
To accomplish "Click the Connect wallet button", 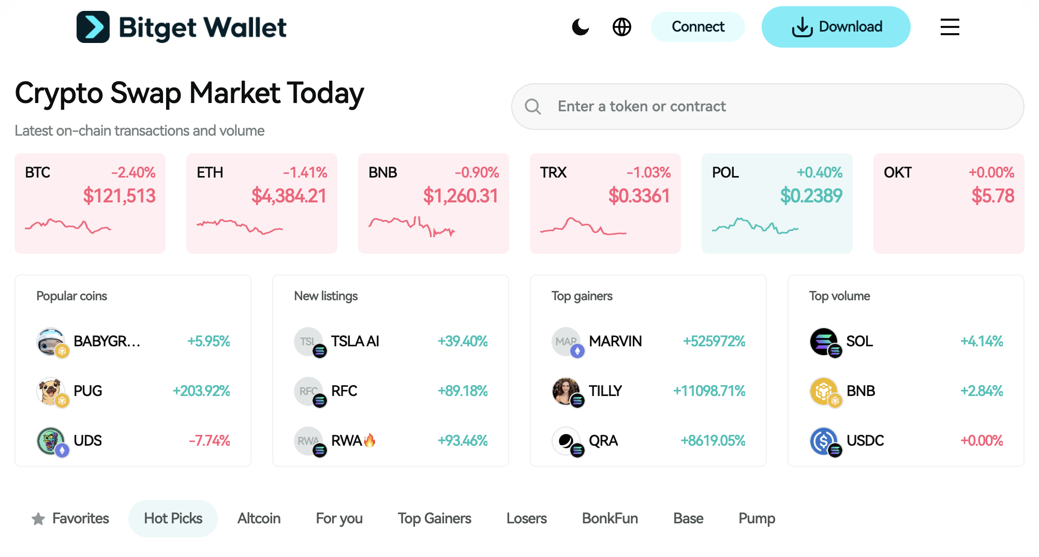I will pos(697,27).
